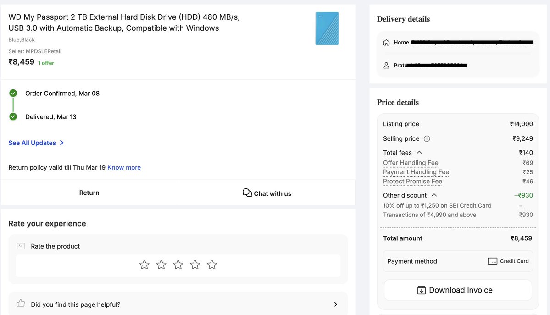Click the Protect Promise Fee label

(412, 182)
